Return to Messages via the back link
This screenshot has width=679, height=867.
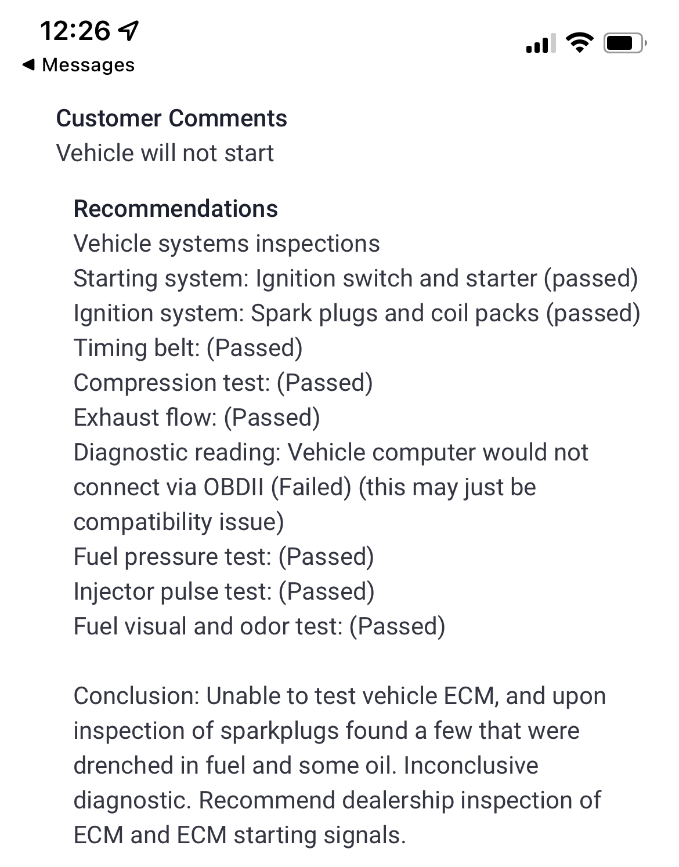click(x=88, y=65)
